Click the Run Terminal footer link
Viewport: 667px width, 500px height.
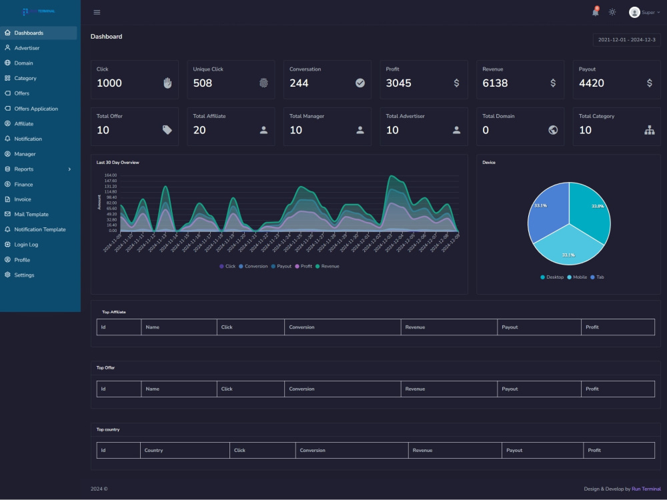[x=646, y=489]
